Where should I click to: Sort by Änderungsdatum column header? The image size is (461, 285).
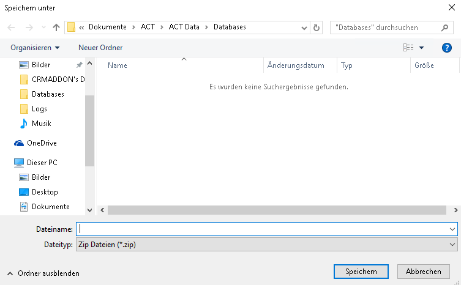pos(296,65)
